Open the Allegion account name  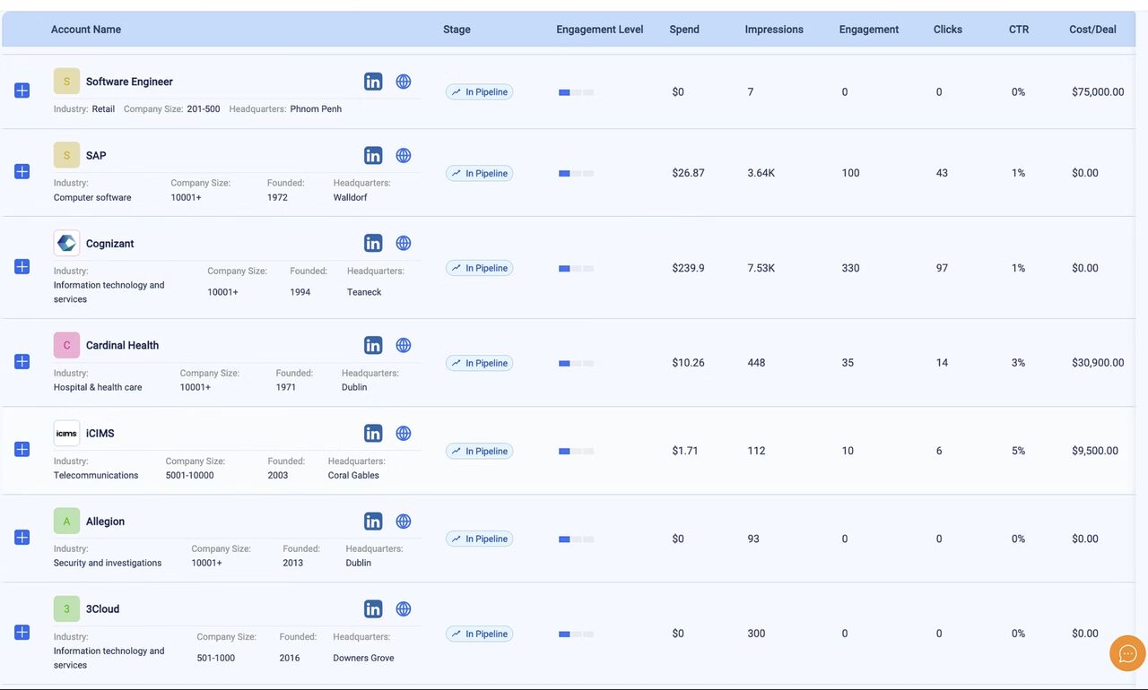[x=105, y=521]
